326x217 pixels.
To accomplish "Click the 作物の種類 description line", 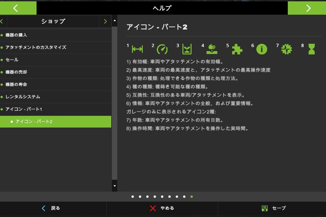I will tap(182, 78).
